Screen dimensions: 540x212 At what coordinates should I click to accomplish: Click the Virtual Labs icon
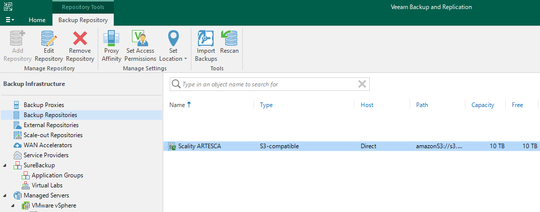[x=26, y=185]
